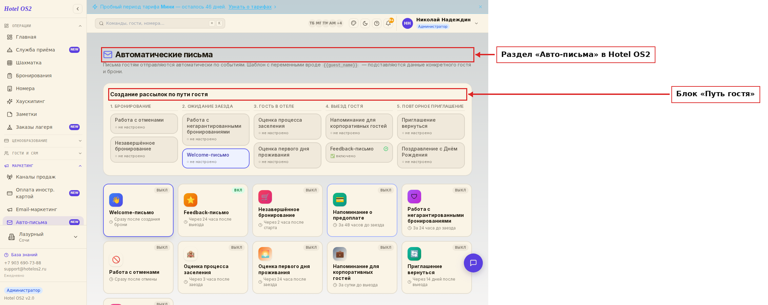Screen dimensions: 768x305
Task: Open Служба приёма in the sidebar
Action: click(x=43, y=50)
